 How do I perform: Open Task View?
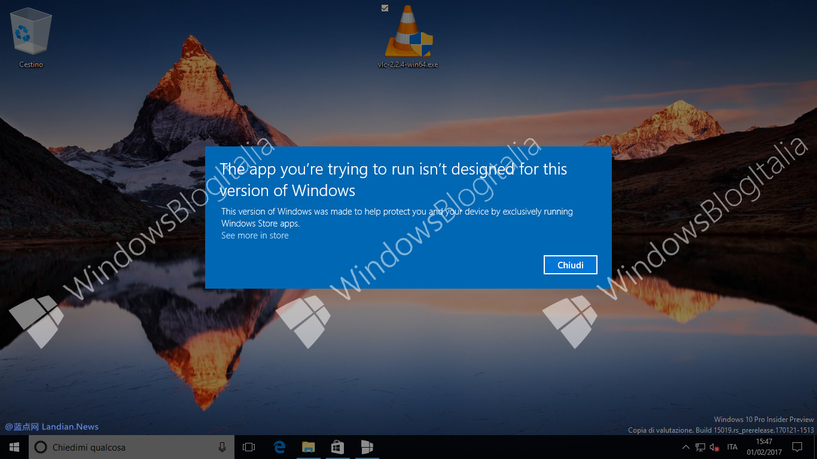tap(248, 446)
